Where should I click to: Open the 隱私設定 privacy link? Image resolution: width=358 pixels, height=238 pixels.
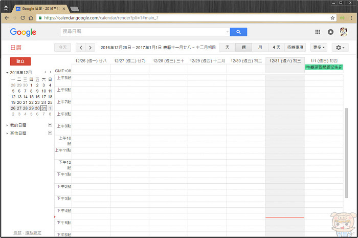33,233
